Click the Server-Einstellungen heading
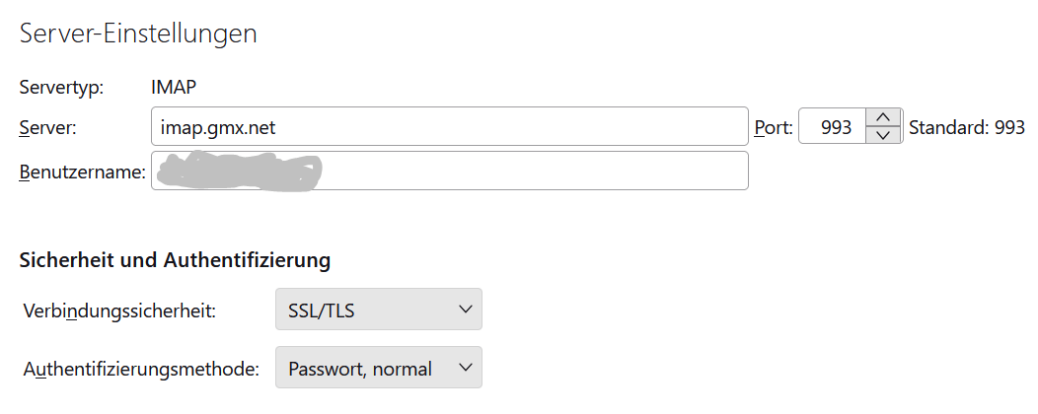The image size is (1038, 414). click(138, 33)
